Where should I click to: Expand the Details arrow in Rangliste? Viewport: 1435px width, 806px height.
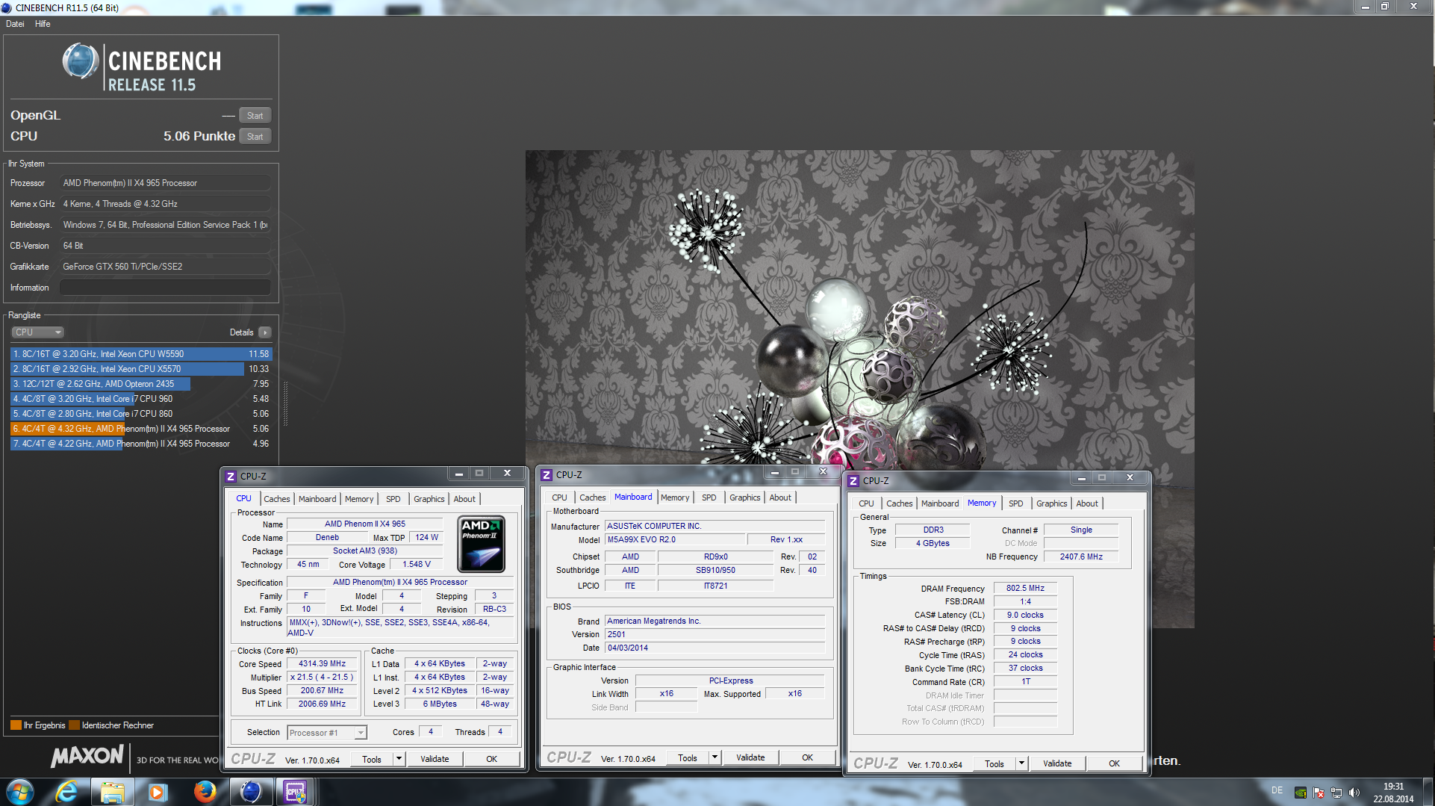[265, 332]
